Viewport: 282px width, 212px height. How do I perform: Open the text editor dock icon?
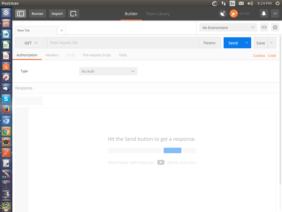pos(6,163)
